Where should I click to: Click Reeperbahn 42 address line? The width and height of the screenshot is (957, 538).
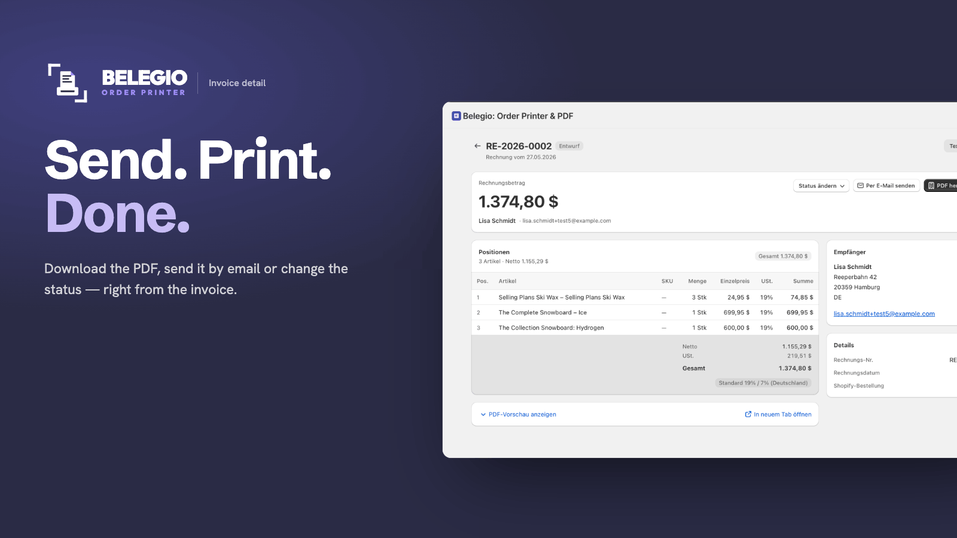pos(855,277)
